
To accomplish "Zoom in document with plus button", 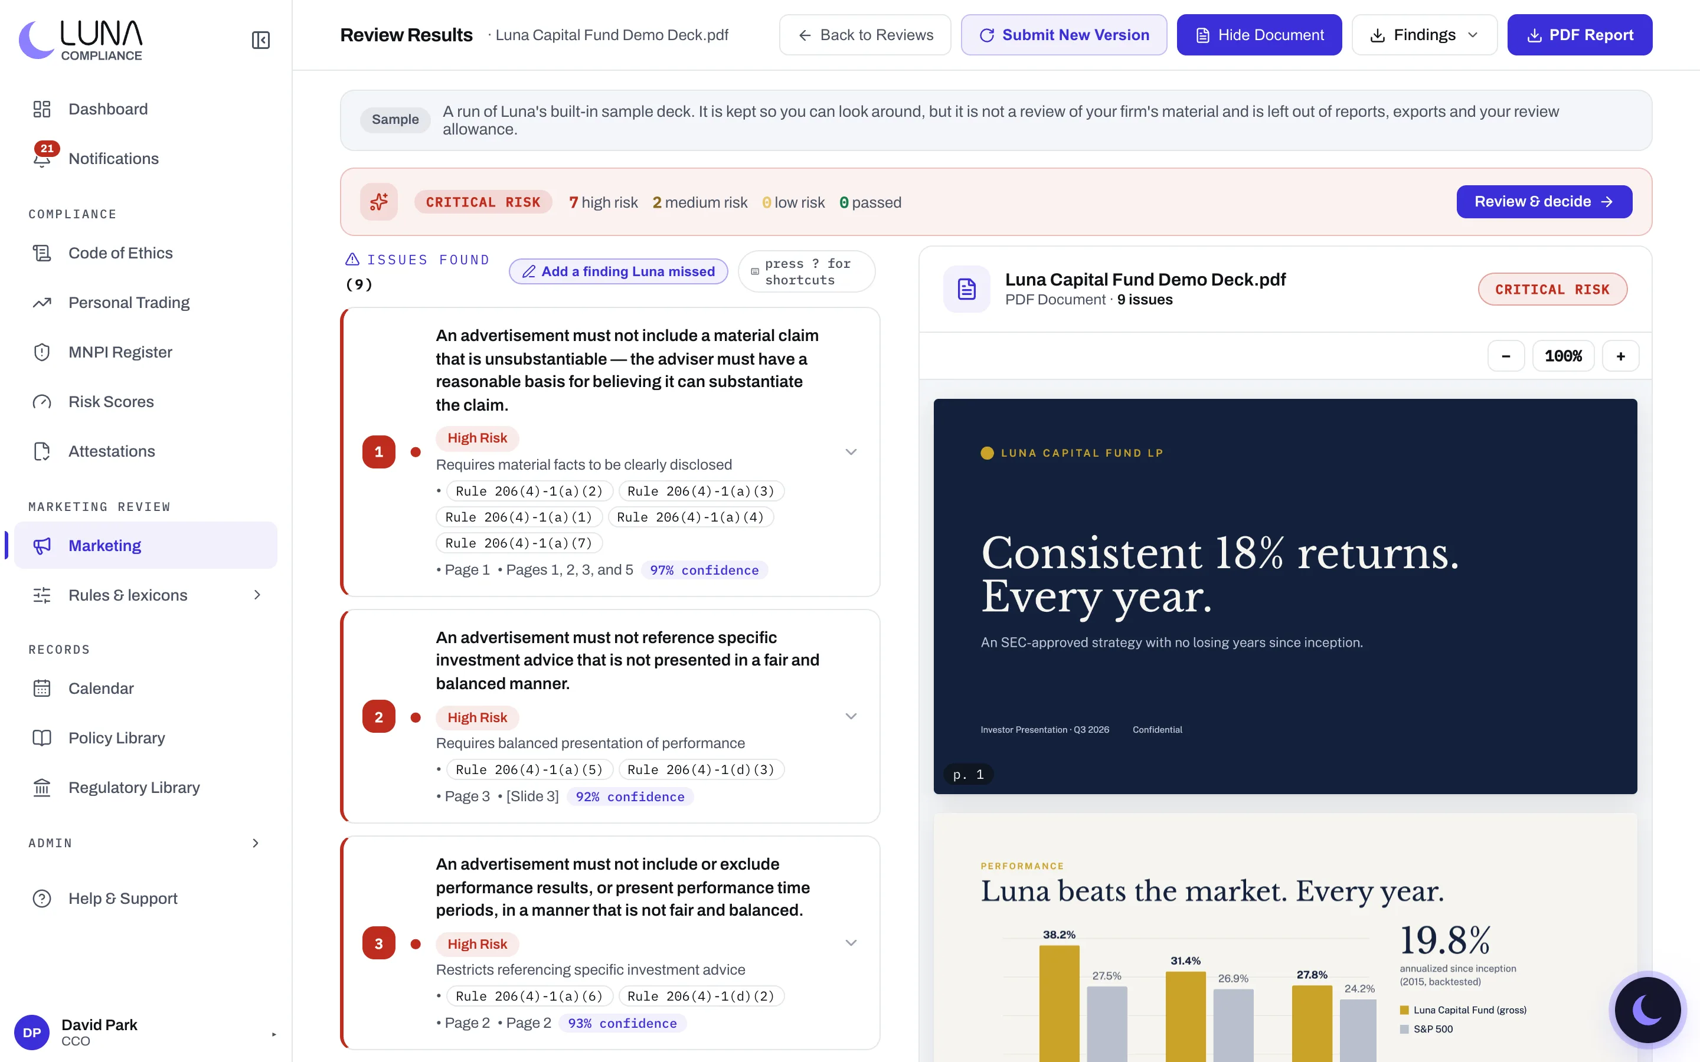I will [x=1621, y=356].
